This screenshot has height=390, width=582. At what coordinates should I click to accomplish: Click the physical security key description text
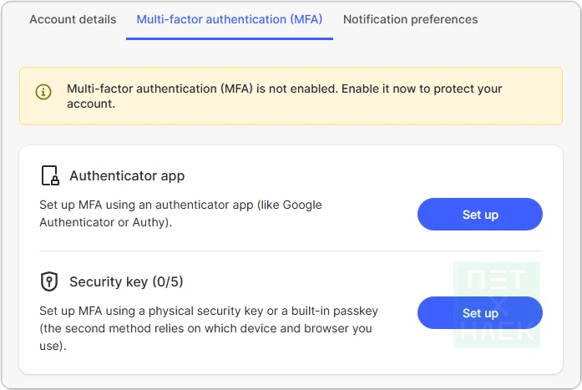pyautogui.click(x=209, y=326)
